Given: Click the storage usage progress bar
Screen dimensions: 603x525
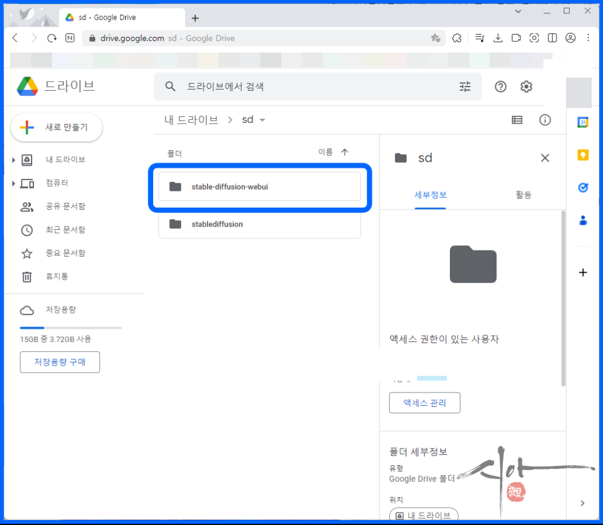Looking at the screenshot, I should click(x=71, y=328).
